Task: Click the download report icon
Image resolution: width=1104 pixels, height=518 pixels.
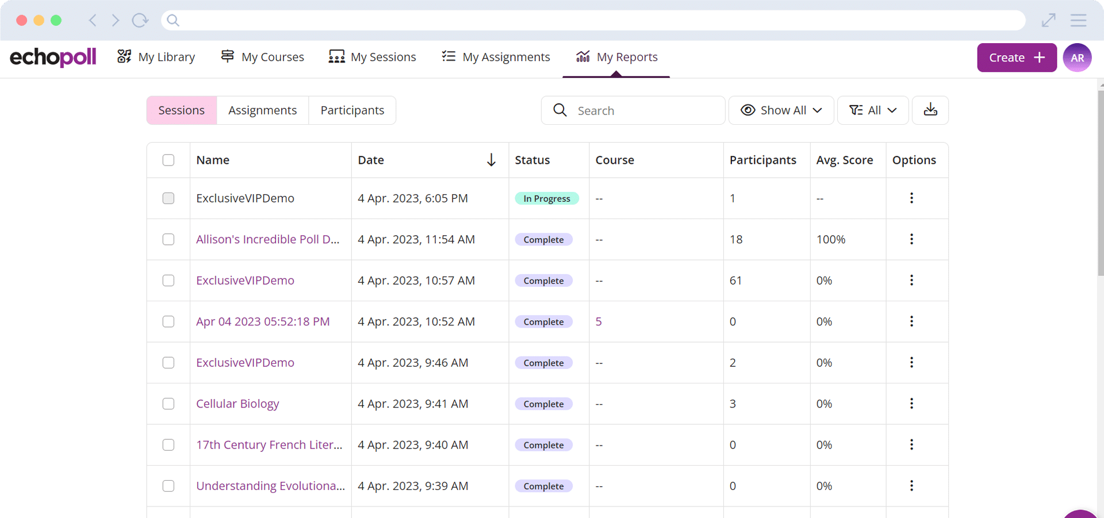Action: point(930,110)
